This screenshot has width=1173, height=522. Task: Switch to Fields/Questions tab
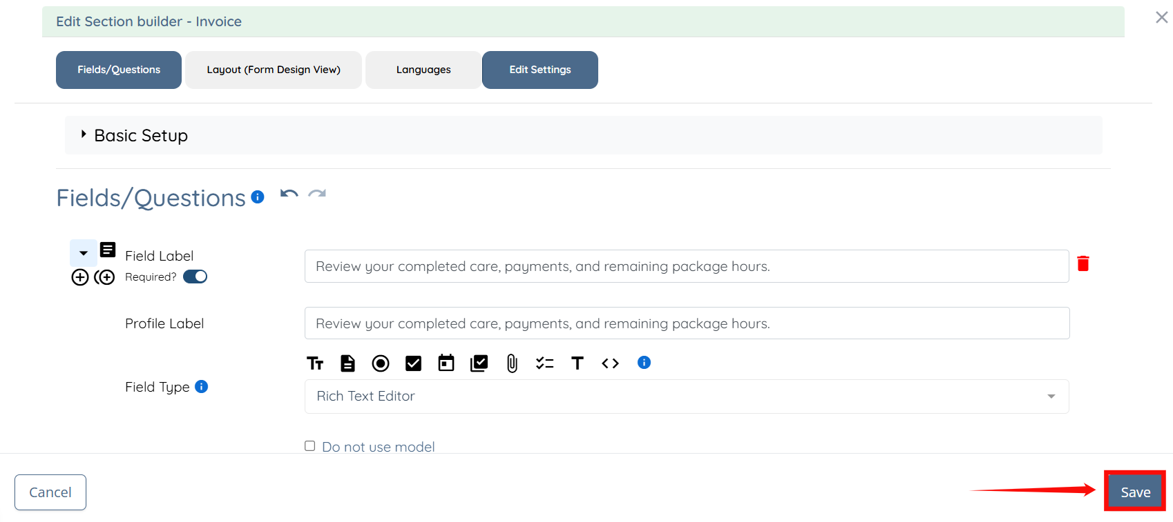click(x=119, y=70)
